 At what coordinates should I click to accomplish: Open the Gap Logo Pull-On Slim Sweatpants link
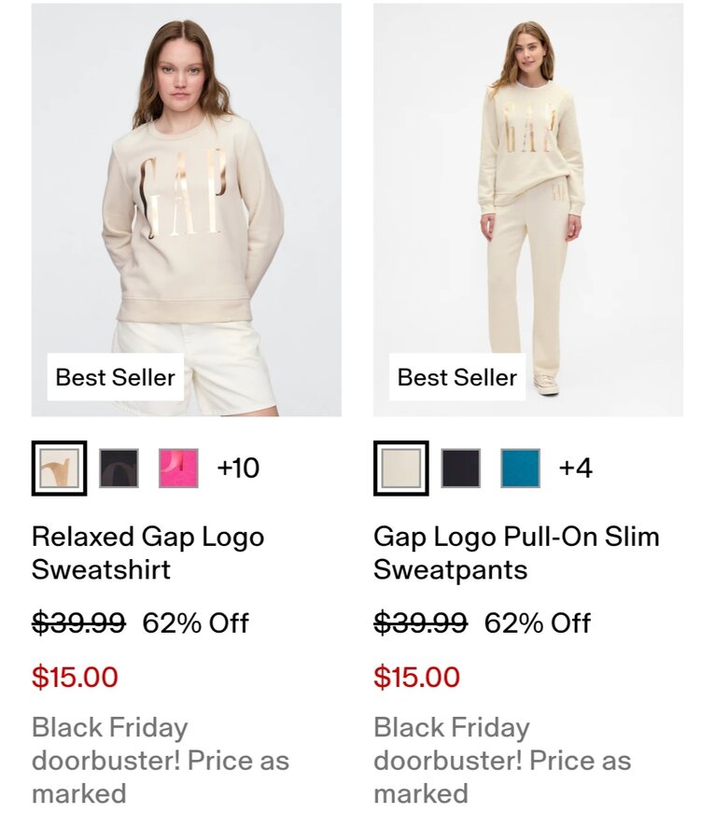516,553
